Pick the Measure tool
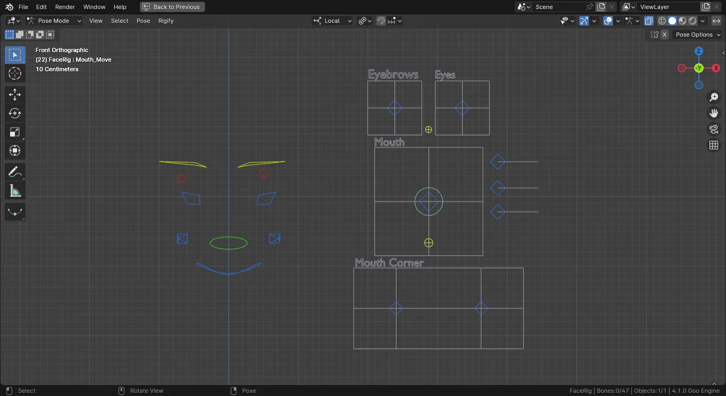The image size is (726, 396). [15, 190]
